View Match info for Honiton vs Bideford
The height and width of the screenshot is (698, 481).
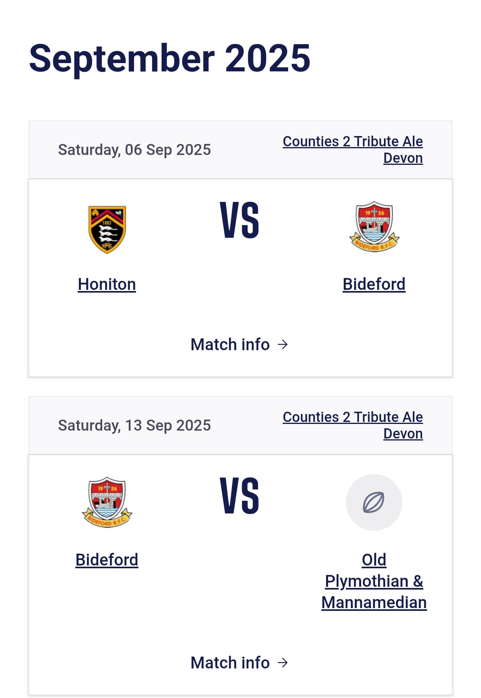pyautogui.click(x=239, y=345)
